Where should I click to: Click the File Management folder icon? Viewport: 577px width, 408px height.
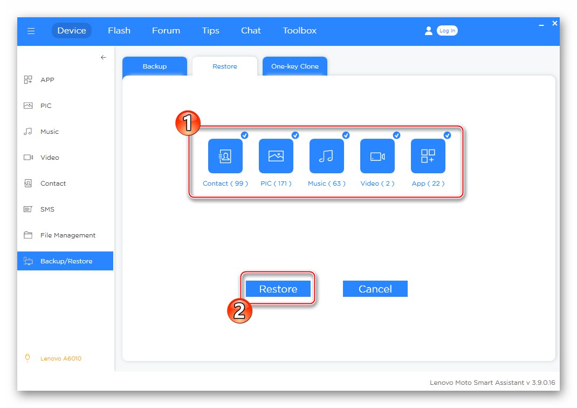point(28,235)
